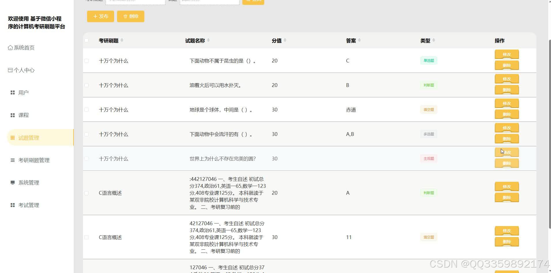The height and width of the screenshot is (273, 551).
Task: Click the 考研刷题管理 list icon
Action: tap(13, 160)
